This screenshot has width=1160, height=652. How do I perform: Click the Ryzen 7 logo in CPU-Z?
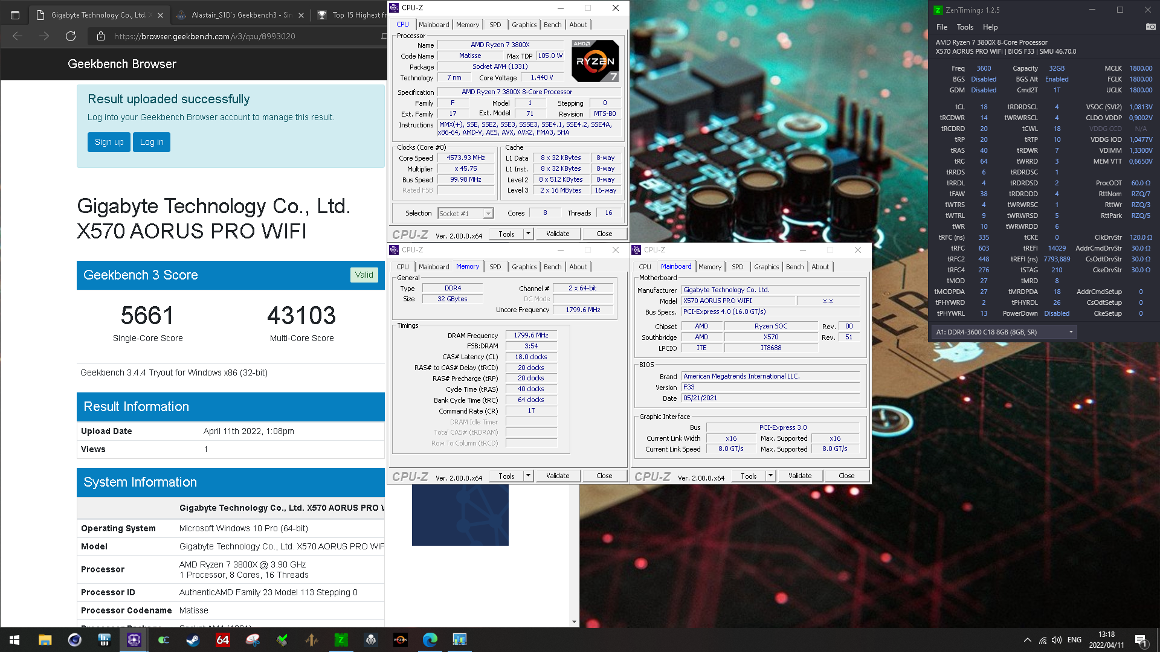pos(595,61)
